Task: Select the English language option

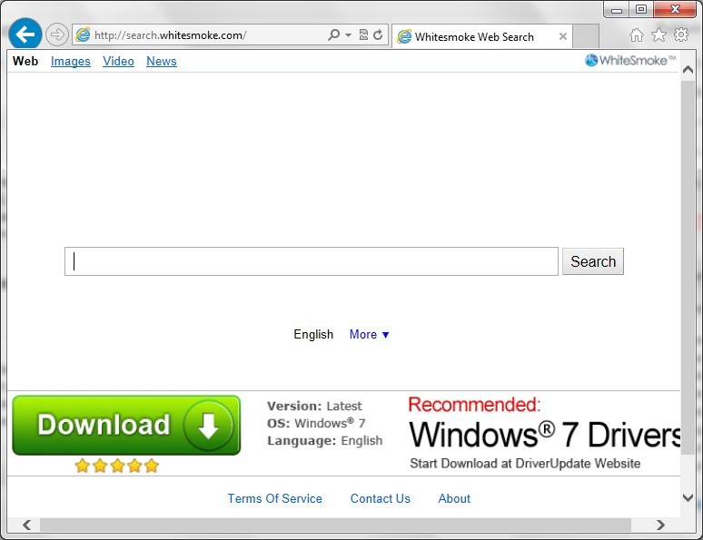Action: [x=313, y=334]
